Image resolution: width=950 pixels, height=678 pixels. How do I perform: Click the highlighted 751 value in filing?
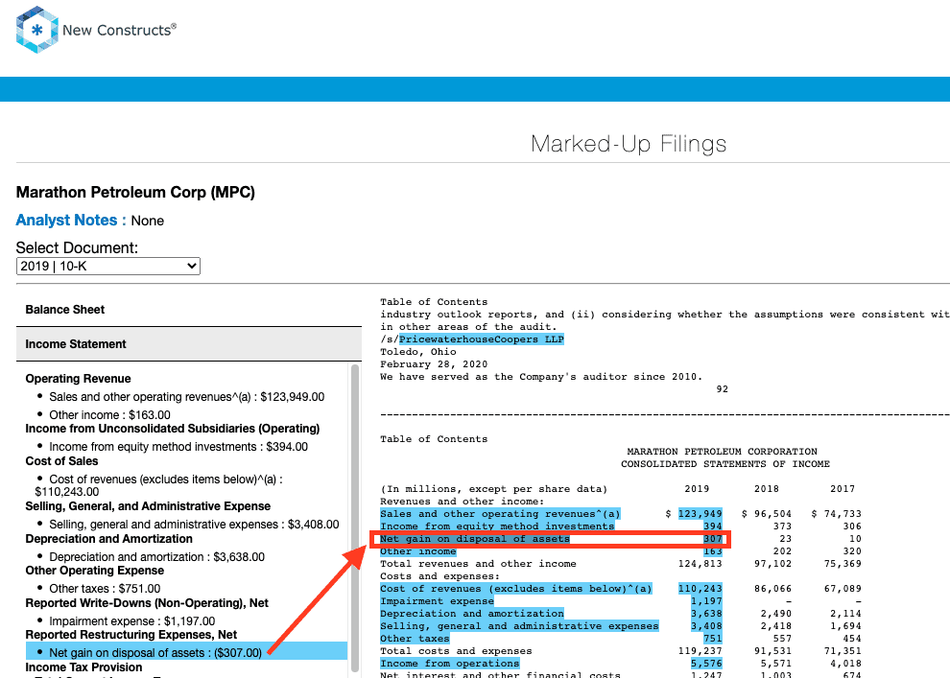click(x=712, y=639)
